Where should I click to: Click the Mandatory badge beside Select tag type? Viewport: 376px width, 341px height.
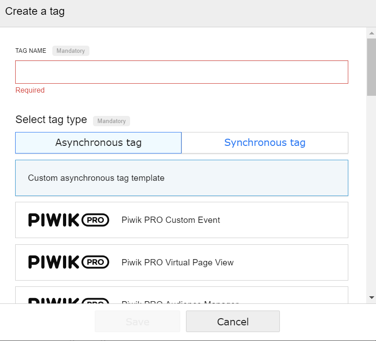[111, 121]
